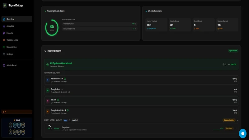
Task: Click the Avg 3.0 badge
Action: (x=75, y=120)
